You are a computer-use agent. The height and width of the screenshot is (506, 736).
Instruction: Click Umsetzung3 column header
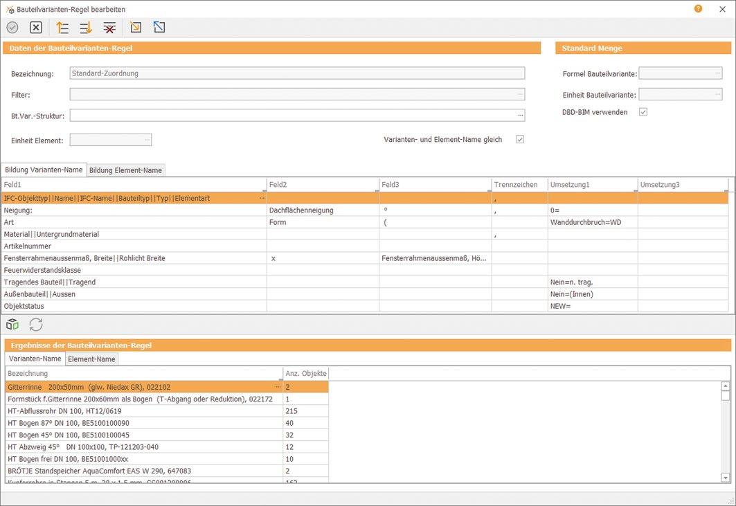tap(683, 185)
